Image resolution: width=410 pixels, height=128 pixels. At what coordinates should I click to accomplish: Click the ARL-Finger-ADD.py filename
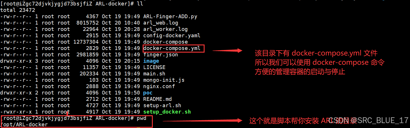pos(170,16)
